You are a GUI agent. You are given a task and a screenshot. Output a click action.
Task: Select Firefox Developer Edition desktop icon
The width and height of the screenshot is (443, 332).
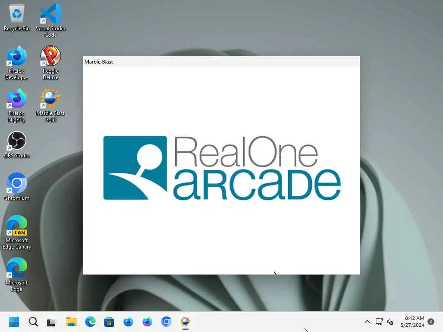coord(16,63)
